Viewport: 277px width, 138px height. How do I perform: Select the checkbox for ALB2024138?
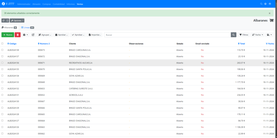point(2,50)
